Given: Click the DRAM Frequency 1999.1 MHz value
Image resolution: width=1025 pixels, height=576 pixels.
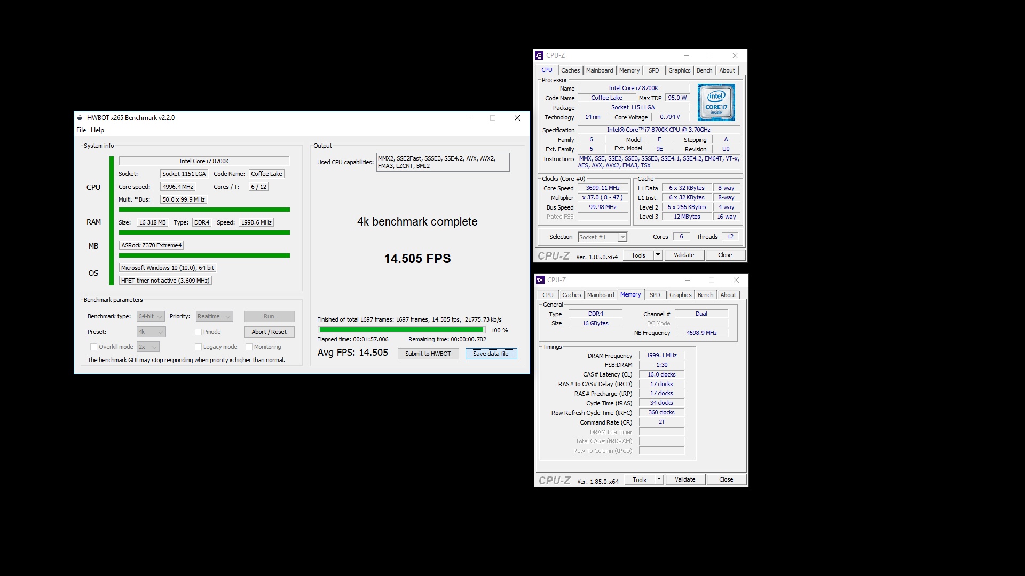Looking at the screenshot, I should pyautogui.click(x=661, y=355).
